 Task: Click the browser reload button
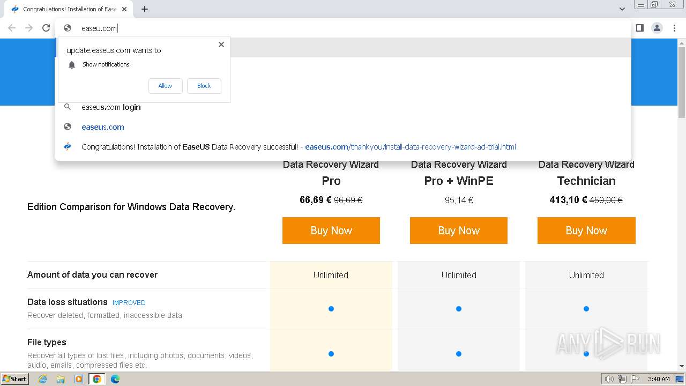[46, 28]
